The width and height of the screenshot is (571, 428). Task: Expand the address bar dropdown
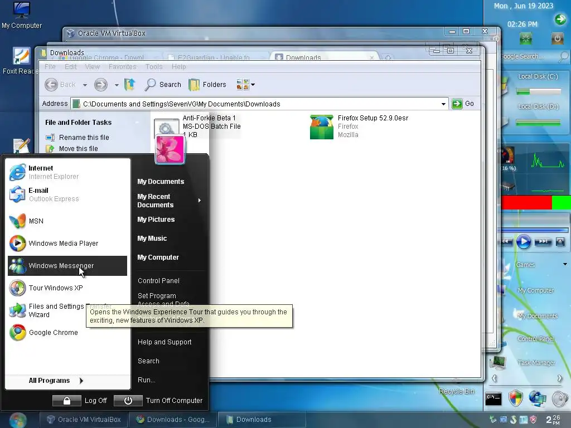click(443, 104)
